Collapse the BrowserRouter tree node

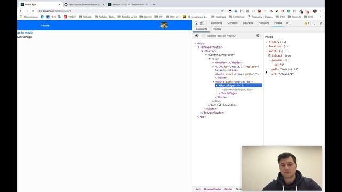[199, 47]
